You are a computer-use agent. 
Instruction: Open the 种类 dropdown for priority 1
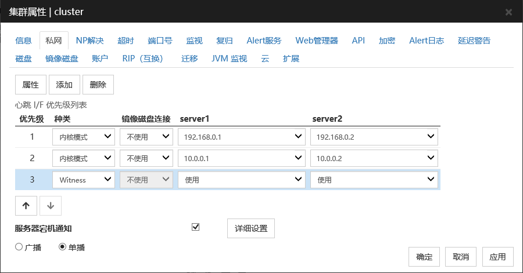point(84,137)
